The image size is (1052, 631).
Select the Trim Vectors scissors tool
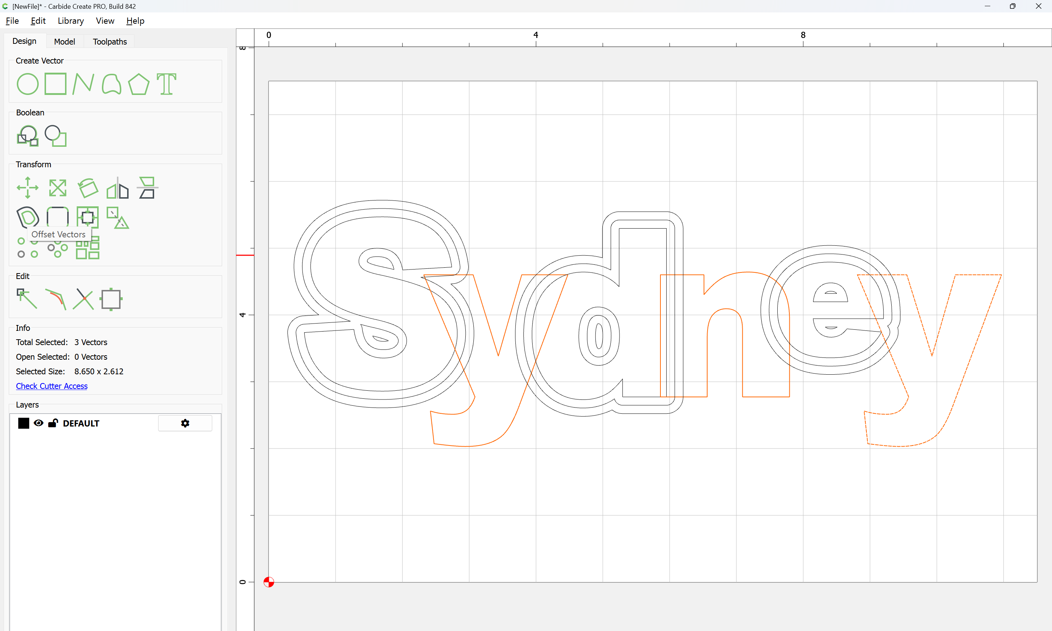click(83, 299)
